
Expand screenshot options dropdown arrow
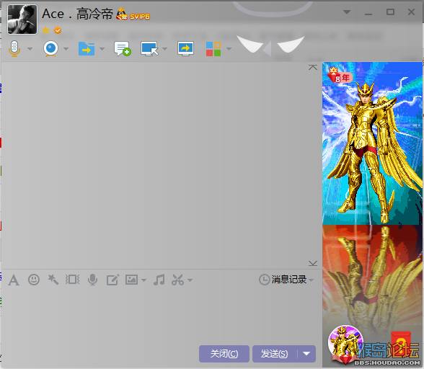(x=190, y=280)
